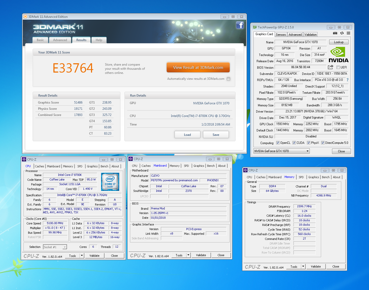Click the Driver Version field in GPU-Z
369x290 pixels.
[311, 111]
